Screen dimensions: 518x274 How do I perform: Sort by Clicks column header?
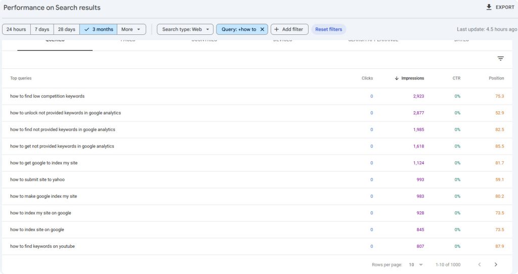coord(367,78)
